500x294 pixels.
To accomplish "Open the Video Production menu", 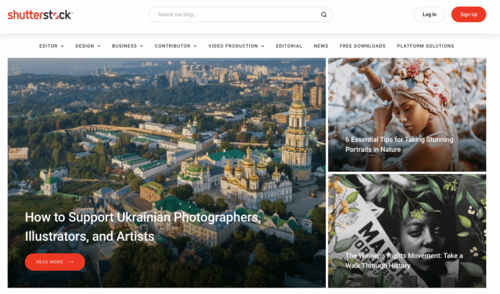I will (x=233, y=46).
